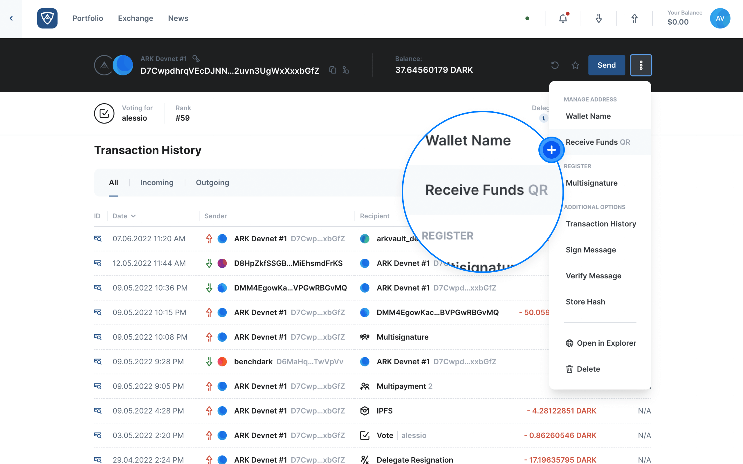Click the Multipayment recipient icon
The height and width of the screenshot is (464, 743).
(365, 386)
